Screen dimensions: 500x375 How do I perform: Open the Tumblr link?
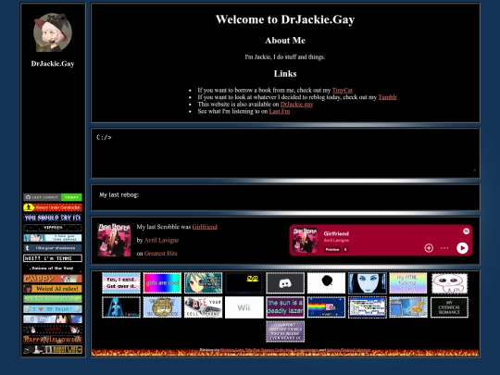click(387, 97)
